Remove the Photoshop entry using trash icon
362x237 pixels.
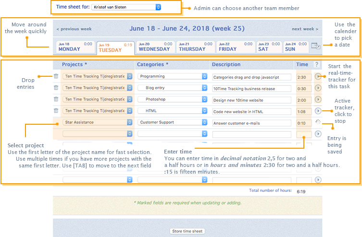pyautogui.click(x=56, y=99)
